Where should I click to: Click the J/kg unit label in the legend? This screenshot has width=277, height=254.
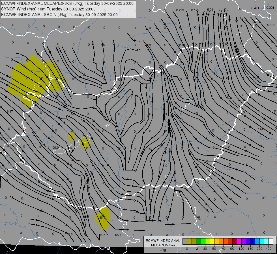tap(163, 250)
